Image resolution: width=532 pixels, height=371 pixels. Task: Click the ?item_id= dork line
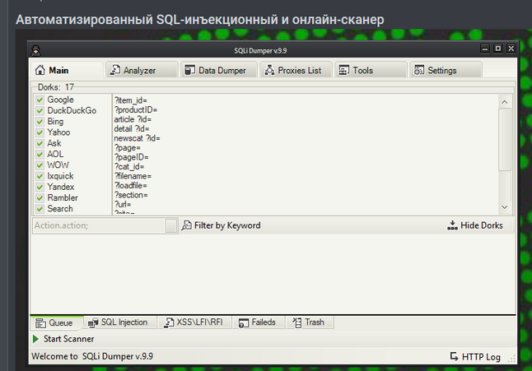130,100
